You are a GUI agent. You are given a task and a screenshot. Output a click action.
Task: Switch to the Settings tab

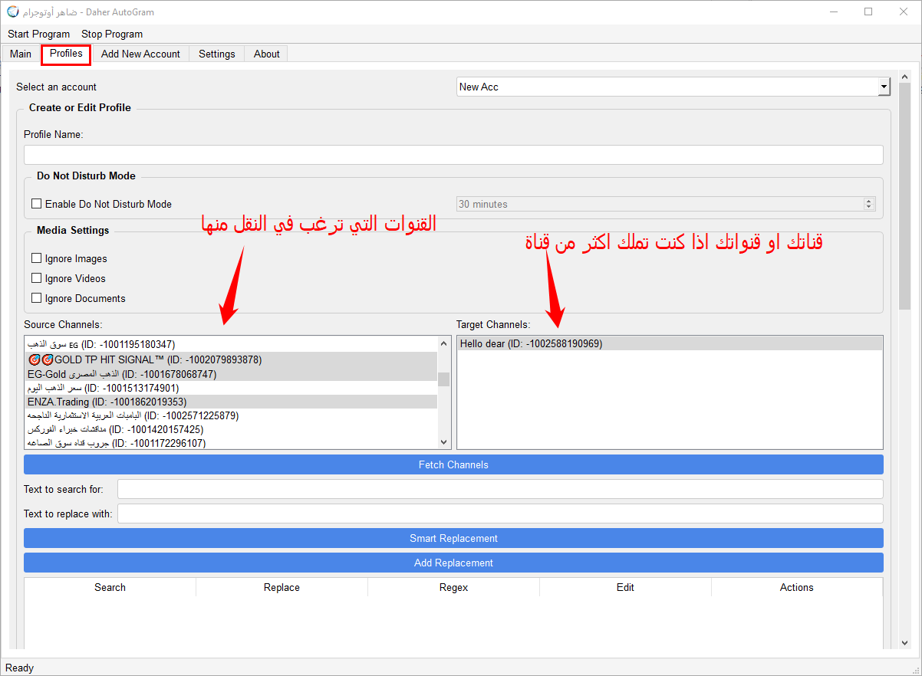(x=216, y=54)
